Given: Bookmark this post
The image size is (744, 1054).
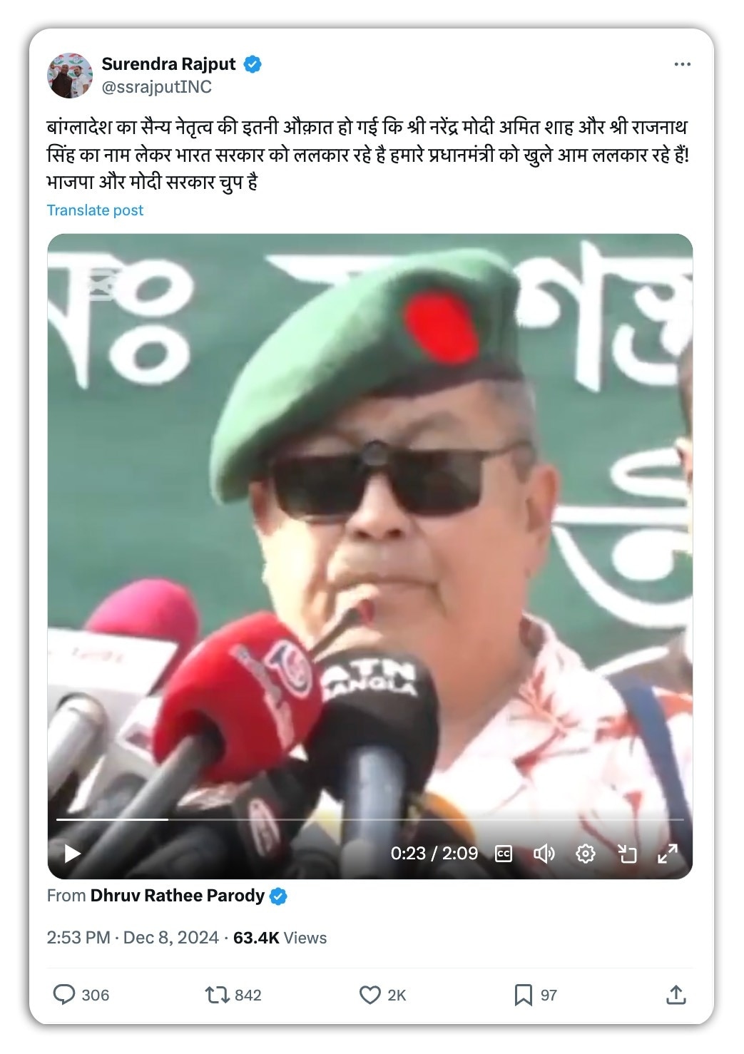Looking at the screenshot, I should pyautogui.click(x=524, y=995).
